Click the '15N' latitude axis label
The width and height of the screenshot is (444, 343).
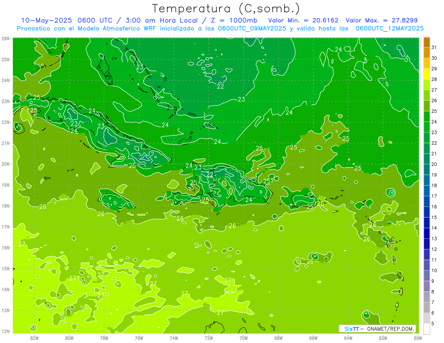(x=5, y=268)
